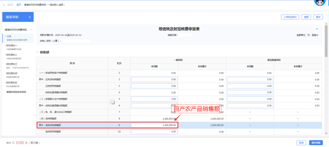The height and width of the screenshot is (147, 329).
Task: Click the floating number 4 marker icon
Action: coord(112,101)
